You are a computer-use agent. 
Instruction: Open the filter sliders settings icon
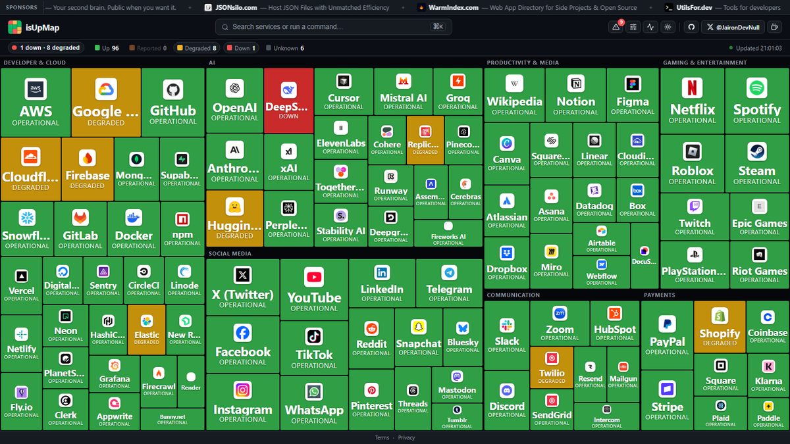point(633,27)
